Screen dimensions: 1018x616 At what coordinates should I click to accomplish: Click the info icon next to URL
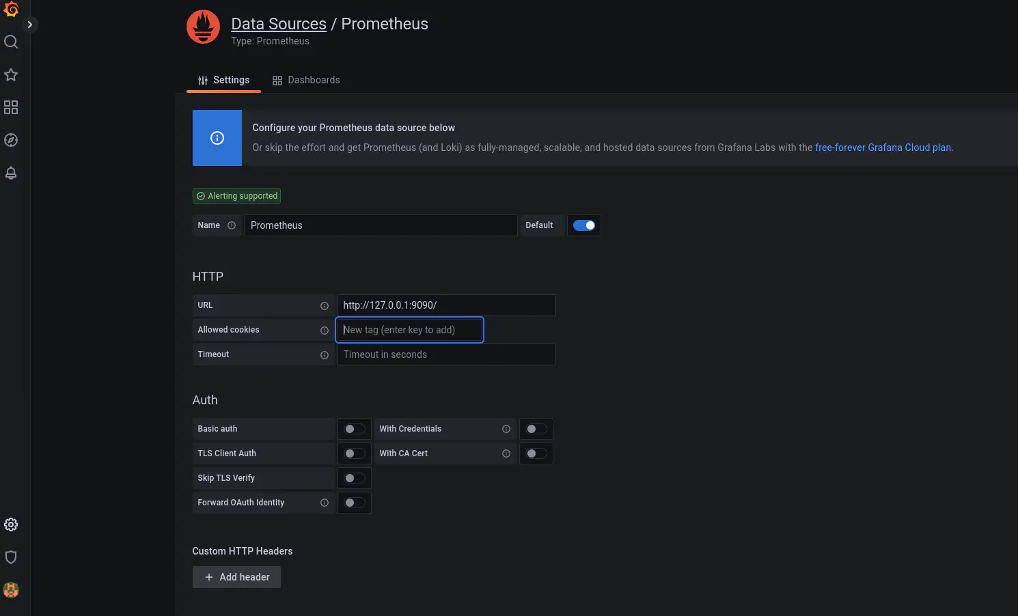pos(325,306)
